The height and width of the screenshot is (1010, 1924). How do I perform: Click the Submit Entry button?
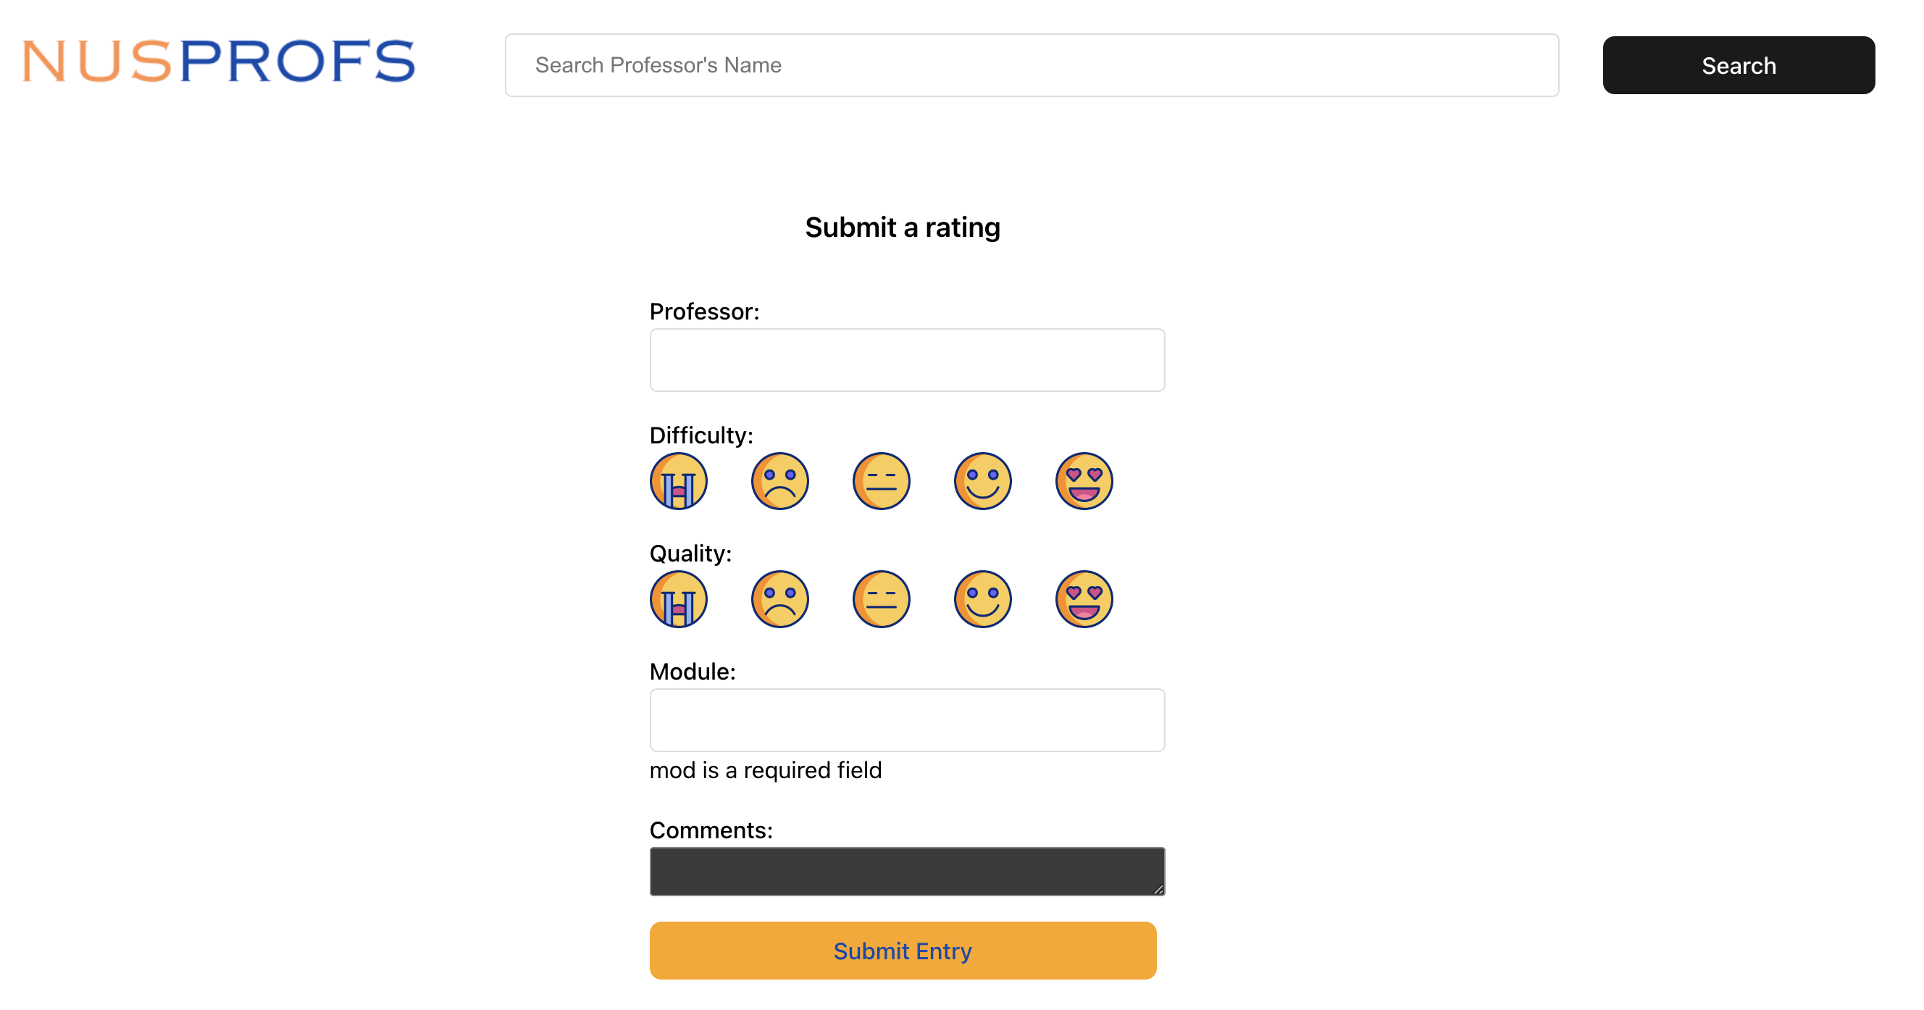pos(903,951)
